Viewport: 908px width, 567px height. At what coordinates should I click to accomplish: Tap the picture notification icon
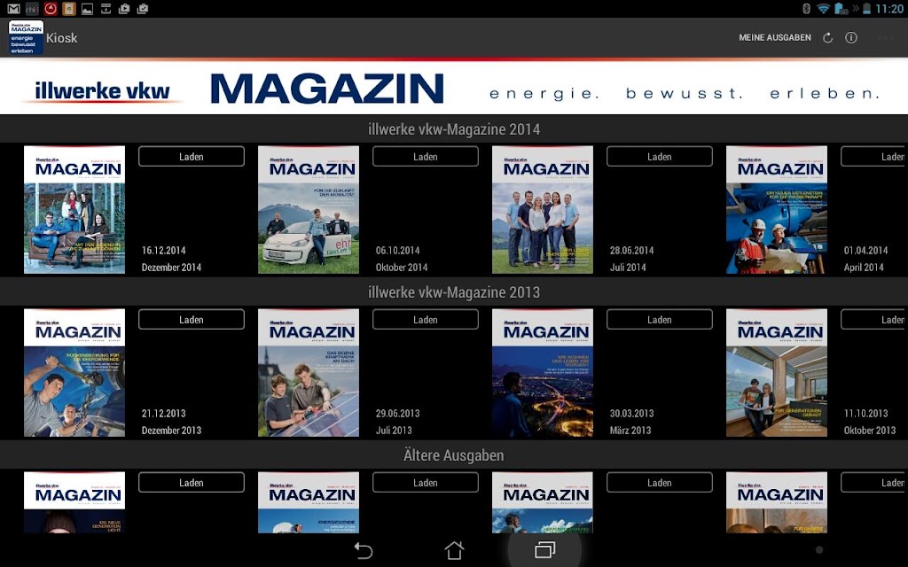[x=88, y=9]
